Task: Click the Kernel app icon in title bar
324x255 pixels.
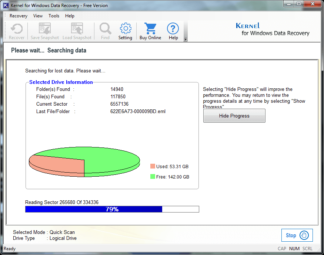Action: coord(6,6)
